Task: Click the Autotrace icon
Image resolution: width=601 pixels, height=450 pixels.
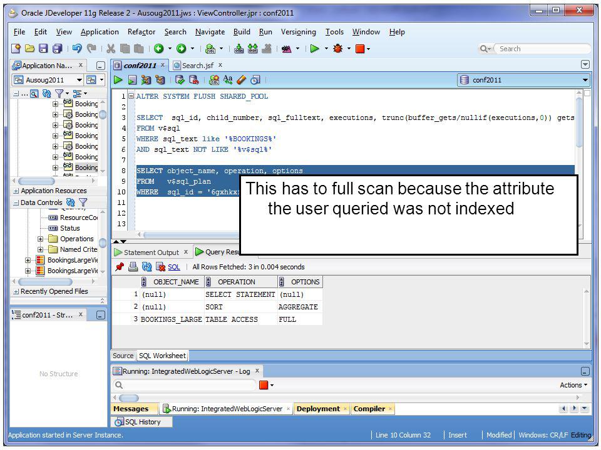Action: 160,79
